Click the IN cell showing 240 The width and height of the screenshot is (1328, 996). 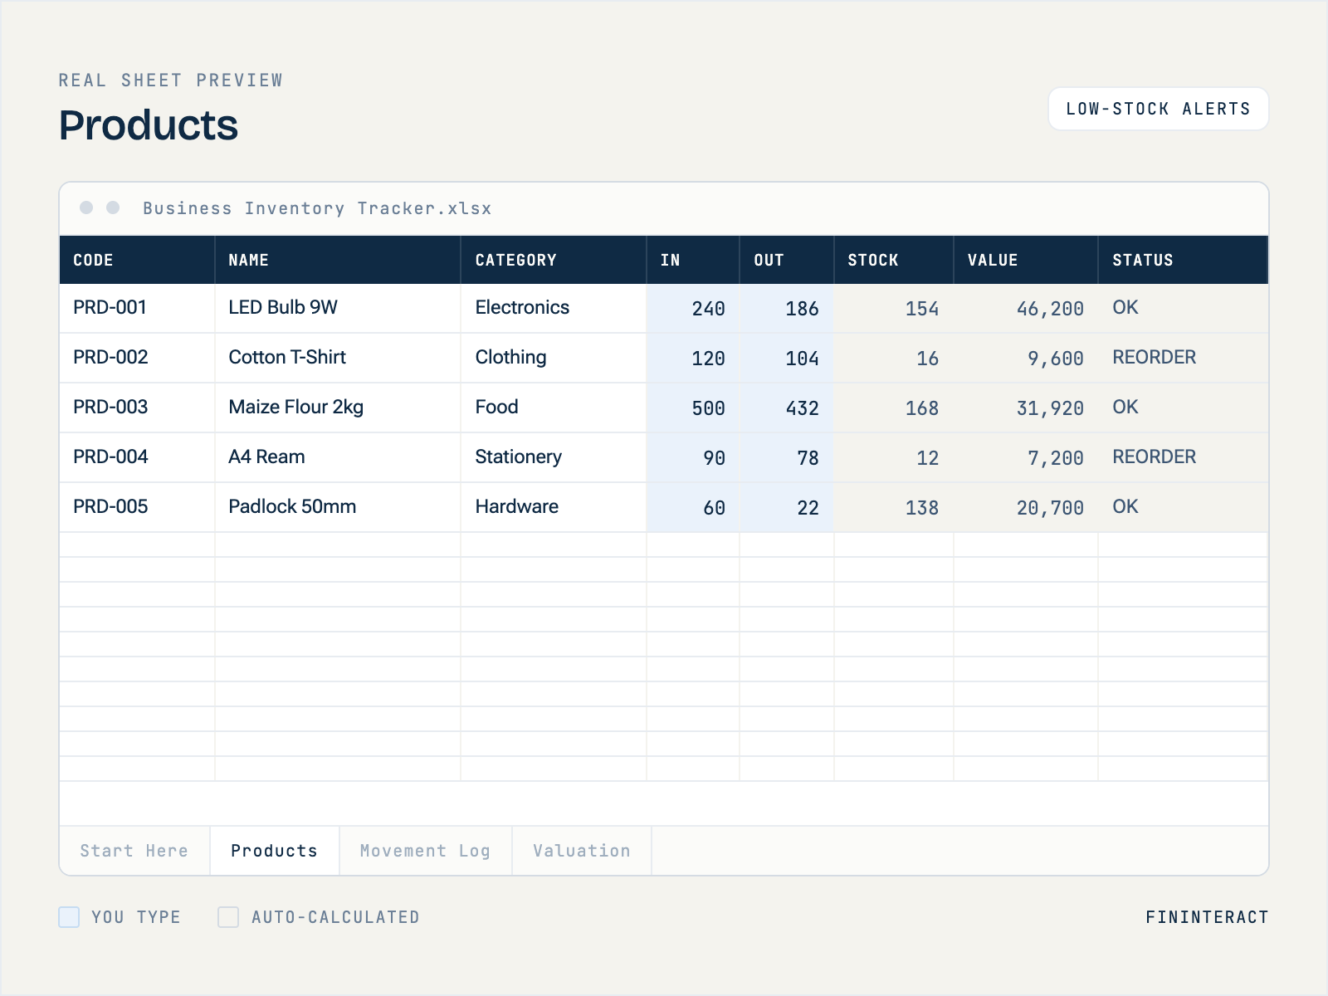(x=693, y=308)
